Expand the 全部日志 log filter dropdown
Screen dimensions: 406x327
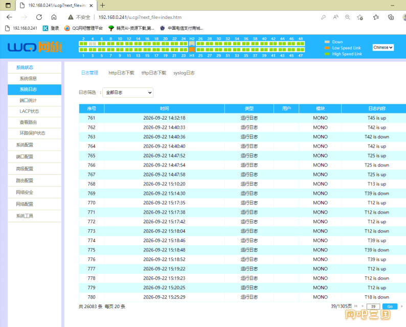click(x=128, y=92)
